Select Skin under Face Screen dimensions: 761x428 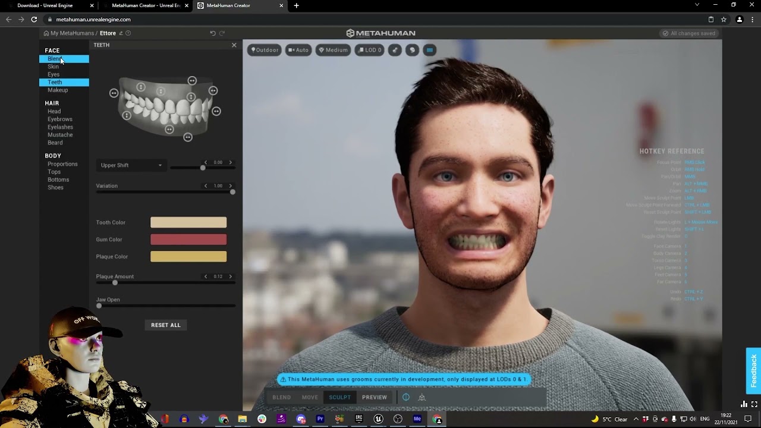tap(54, 67)
